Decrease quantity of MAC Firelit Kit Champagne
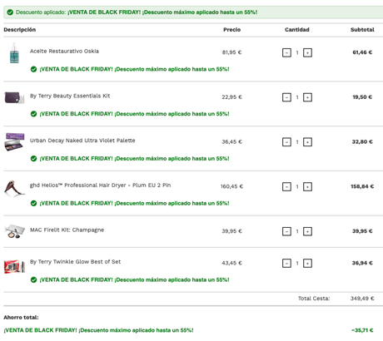383x341 pixels. click(286, 231)
